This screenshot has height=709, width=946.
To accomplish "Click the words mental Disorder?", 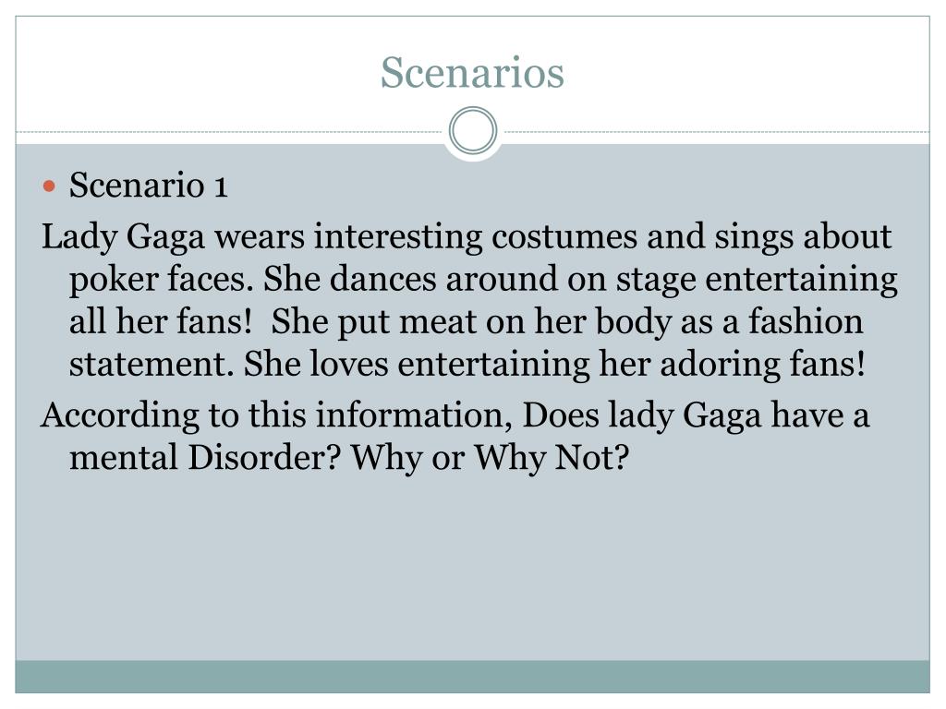I will [x=206, y=458].
